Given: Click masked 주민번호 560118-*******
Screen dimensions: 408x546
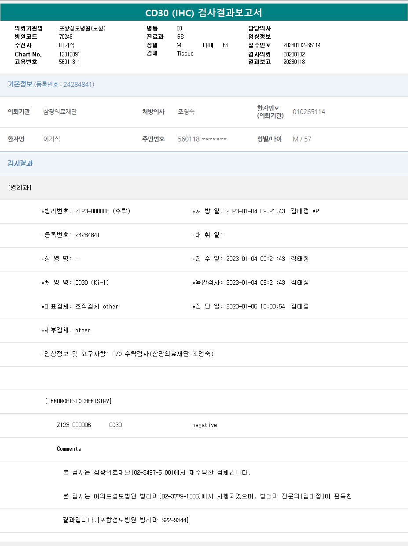Looking at the screenshot, I should pyautogui.click(x=202, y=139).
